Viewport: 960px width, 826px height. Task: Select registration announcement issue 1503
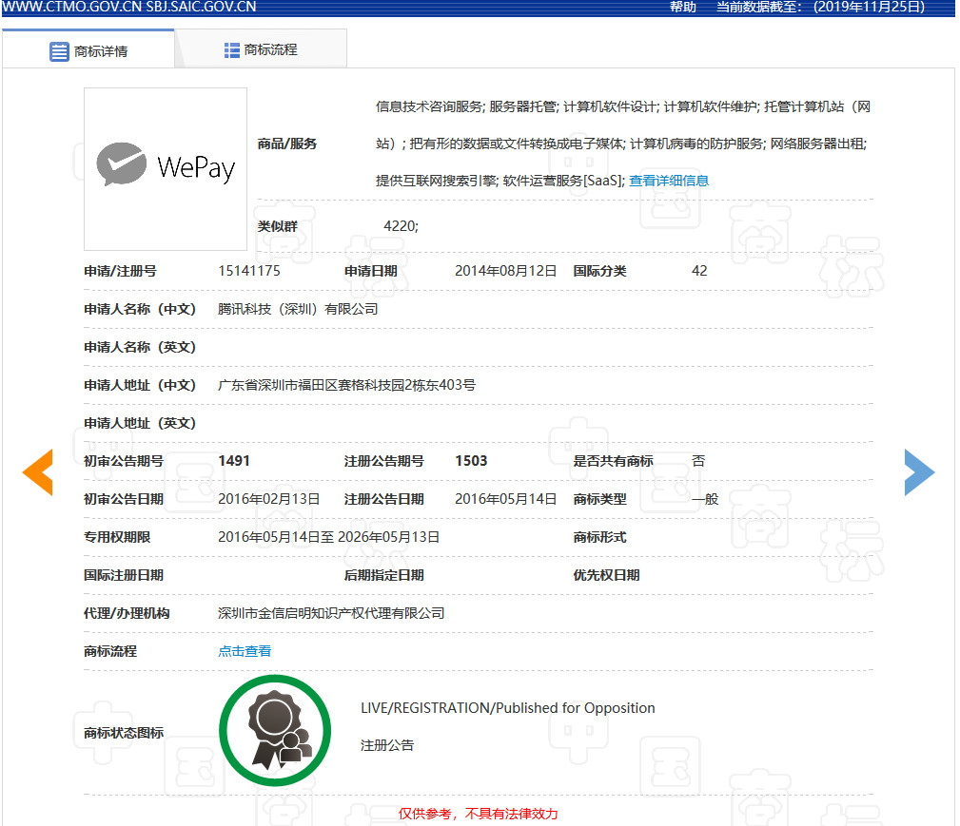(x=471, y=461)
